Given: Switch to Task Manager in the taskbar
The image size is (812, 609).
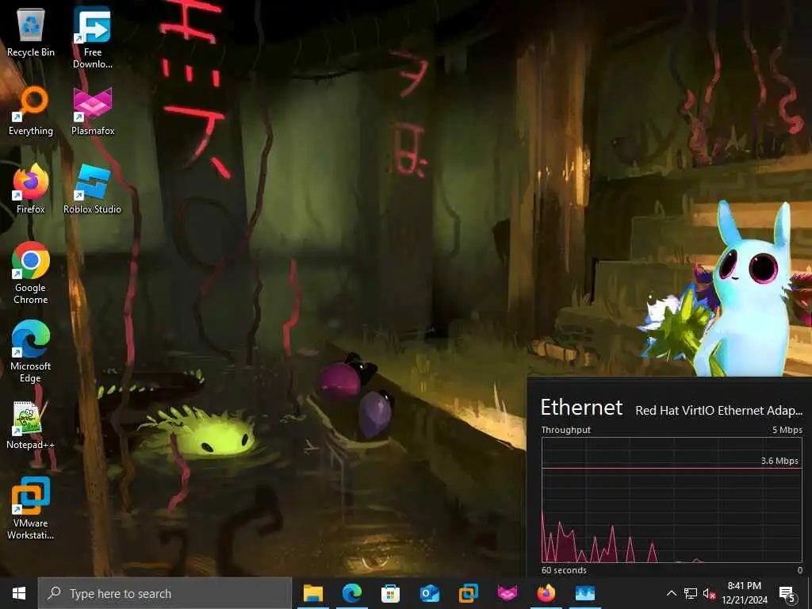Looking at the screenshot, I should tap(585, 593).
